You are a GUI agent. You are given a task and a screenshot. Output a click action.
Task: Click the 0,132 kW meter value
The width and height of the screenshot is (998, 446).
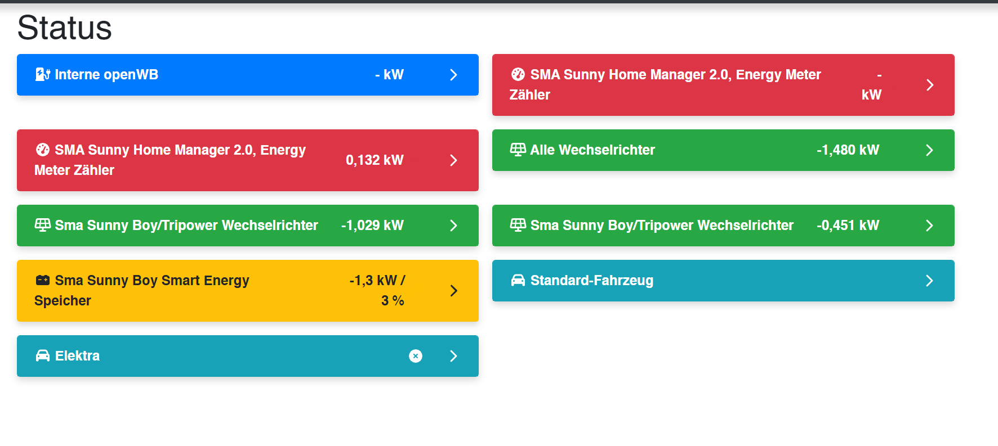375,160
